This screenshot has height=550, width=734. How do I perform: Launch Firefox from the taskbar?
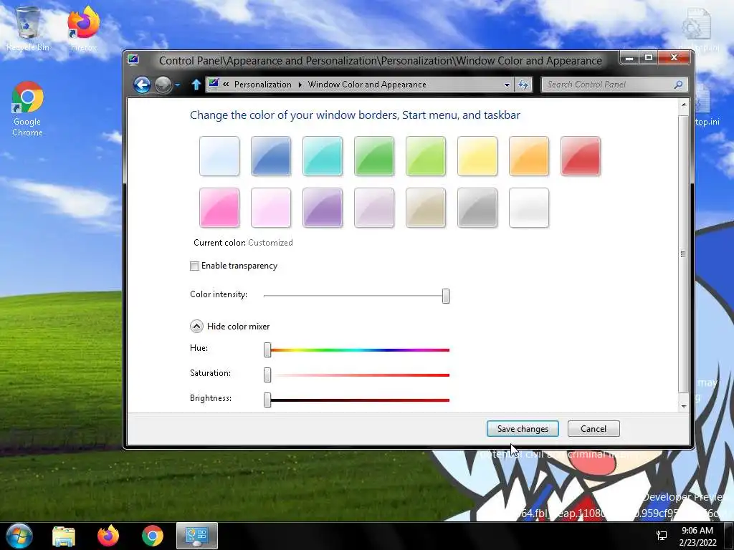click(108, 536)
